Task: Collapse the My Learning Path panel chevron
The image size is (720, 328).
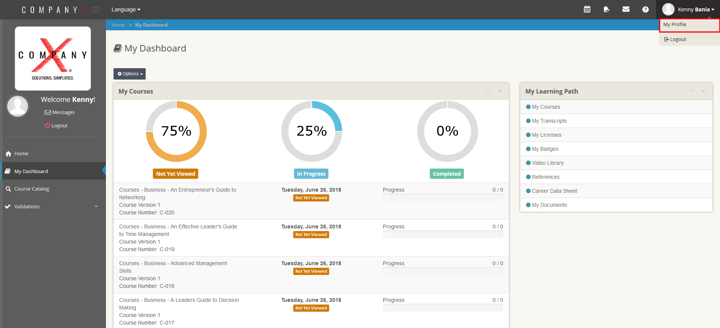Action: (x=691, y=91)
